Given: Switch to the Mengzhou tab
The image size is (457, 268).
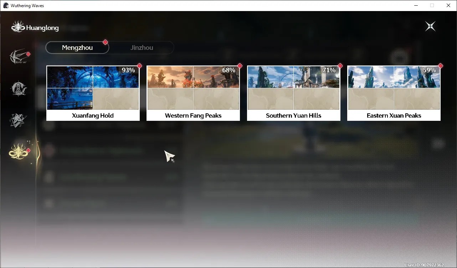Looking at the screenshot, I should coord(77,48).
